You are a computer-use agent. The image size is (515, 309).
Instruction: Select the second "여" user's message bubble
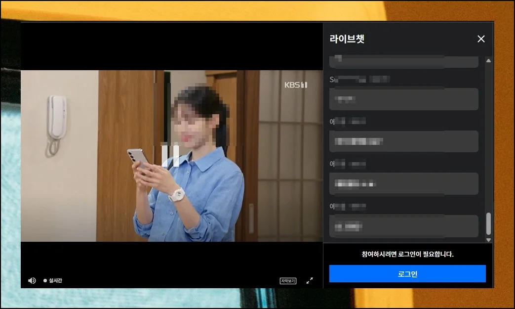click(x=403, y=184)
